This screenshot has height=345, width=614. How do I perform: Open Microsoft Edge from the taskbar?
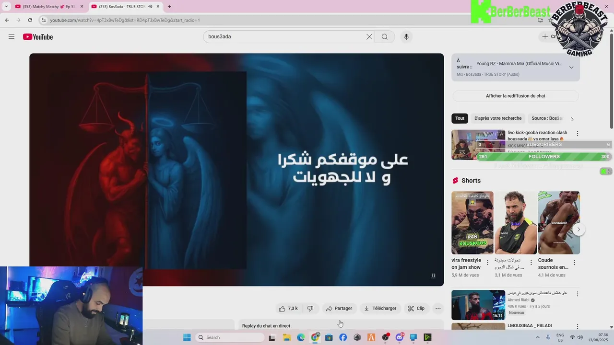301,337
